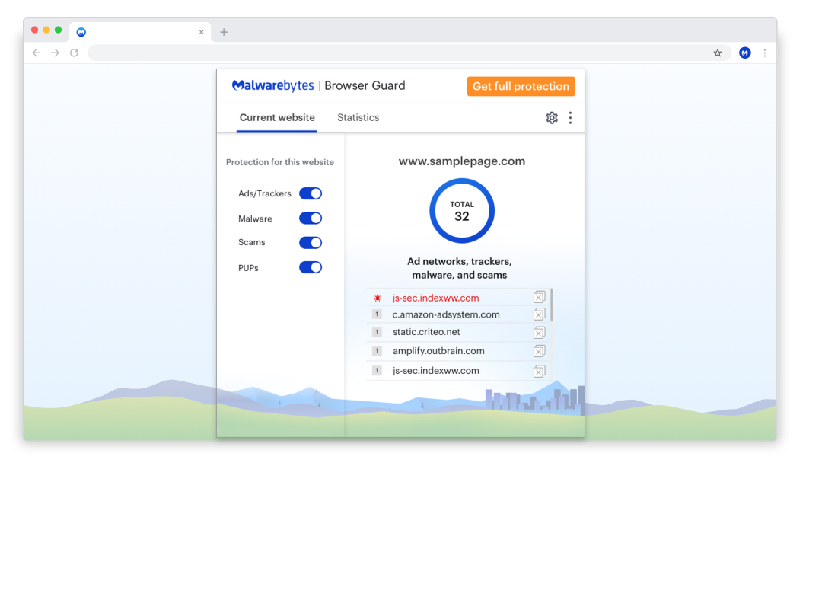Click the exclude icon beside red js-sec.indexww.com
The height and width of the screenshot is (600, 822).
[x=539, y=297]
